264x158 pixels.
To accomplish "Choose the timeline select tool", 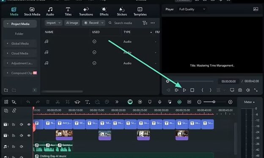I will point(14,102).
